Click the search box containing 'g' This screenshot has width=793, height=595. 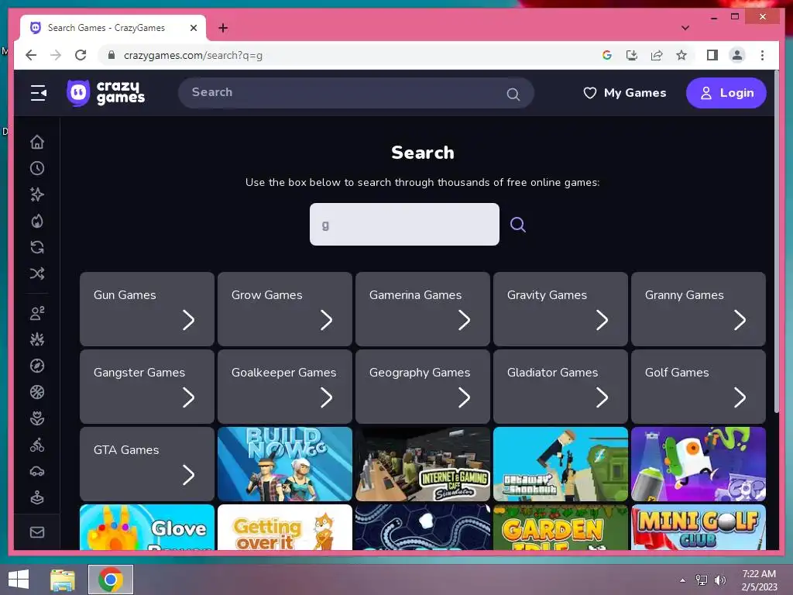click(404, 224)
